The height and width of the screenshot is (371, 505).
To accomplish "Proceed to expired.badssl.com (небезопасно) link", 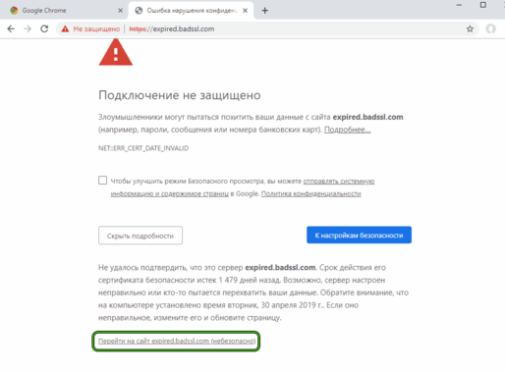I will pyautogui.click(x=177, y=341).
